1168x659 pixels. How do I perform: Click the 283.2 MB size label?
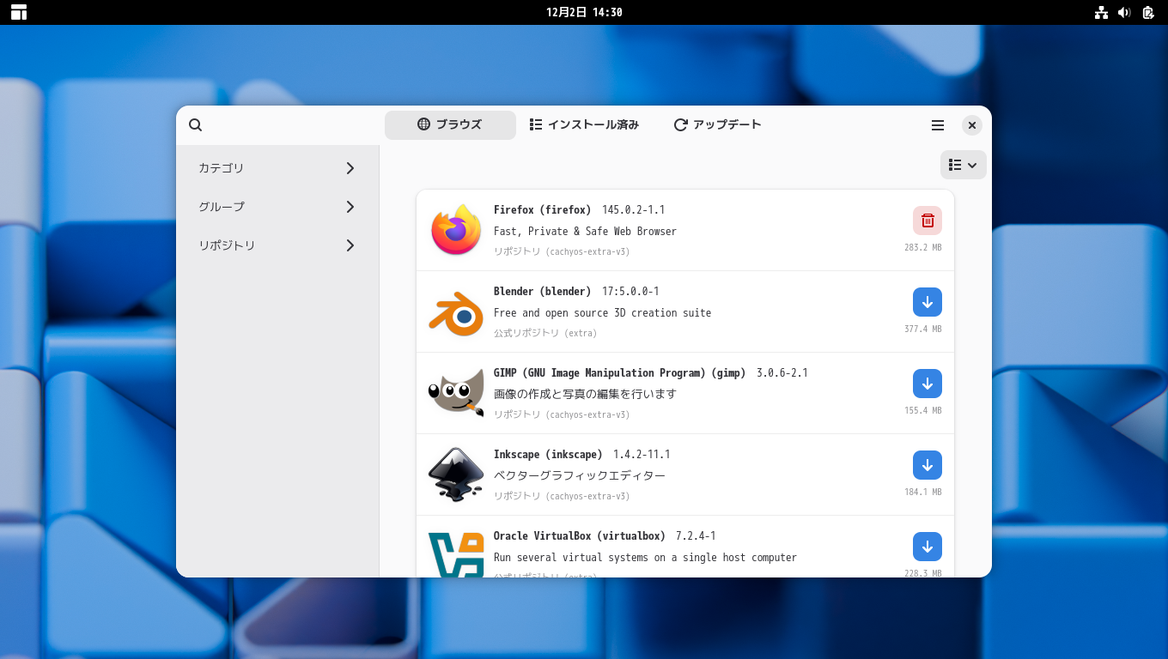[923, 247]
